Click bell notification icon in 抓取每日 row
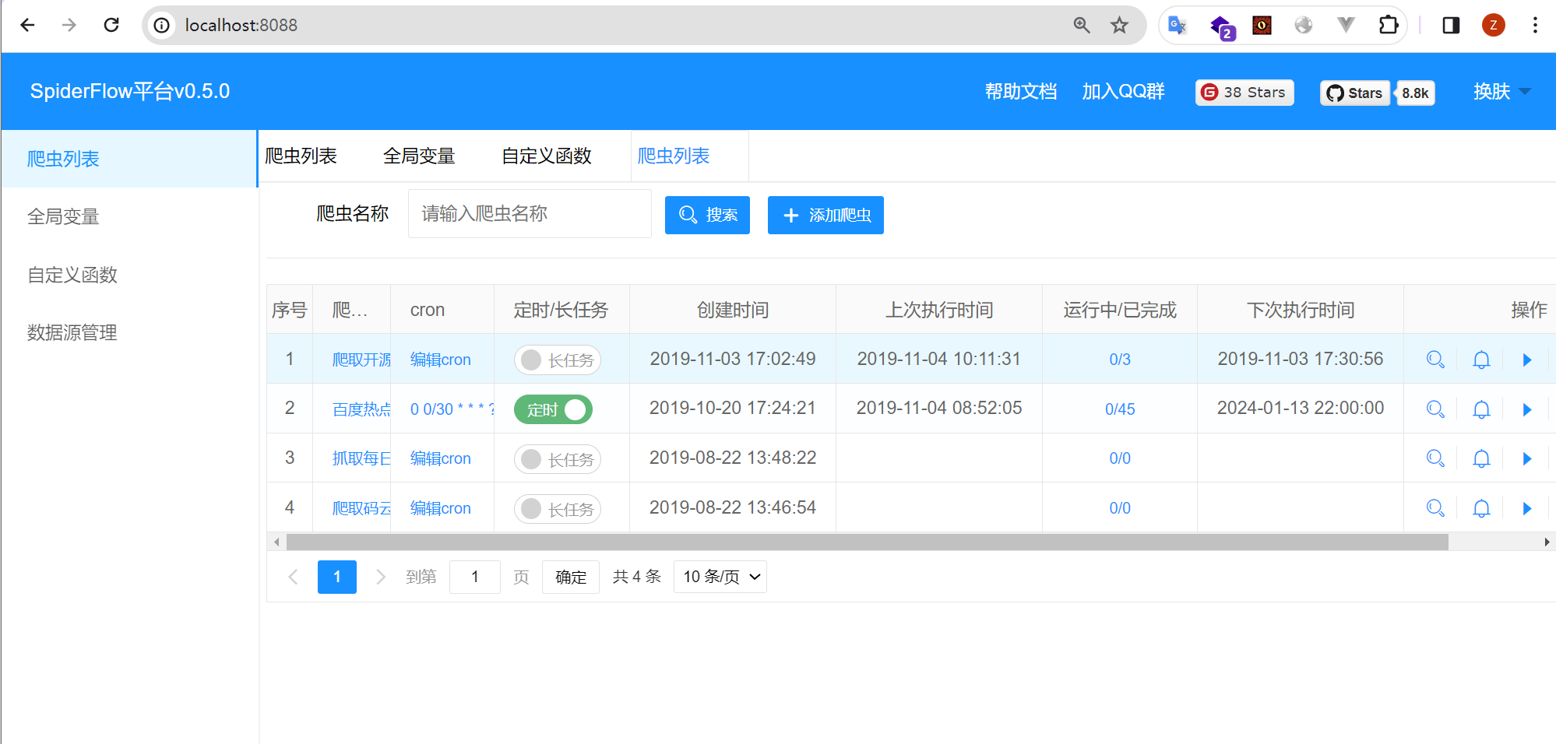This screenshot has height=744, width=1556. tap(1481, 458)
